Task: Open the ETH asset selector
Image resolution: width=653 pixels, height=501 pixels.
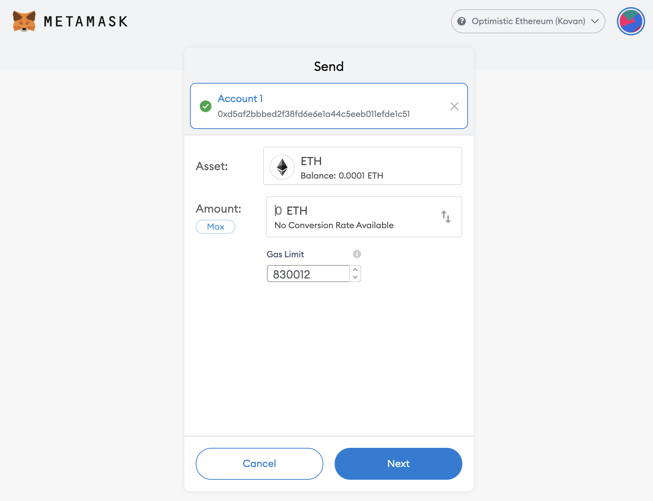Action: click(362, 166)
